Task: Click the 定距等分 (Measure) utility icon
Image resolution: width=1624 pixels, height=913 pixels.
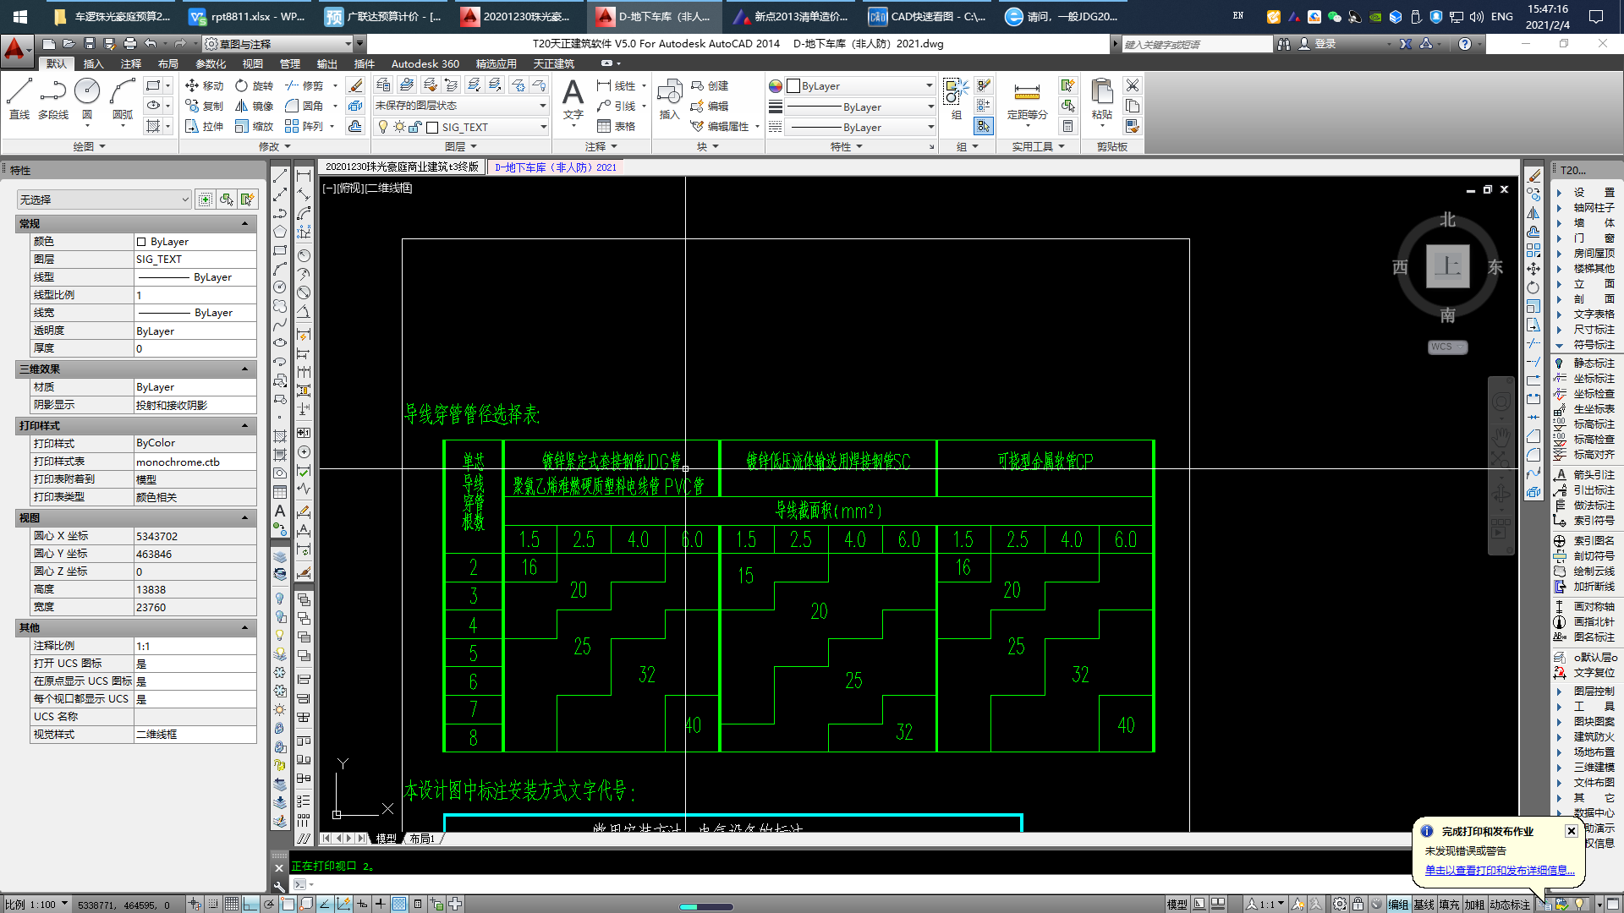Action: pyautogui.click(x=1027, y=98)
